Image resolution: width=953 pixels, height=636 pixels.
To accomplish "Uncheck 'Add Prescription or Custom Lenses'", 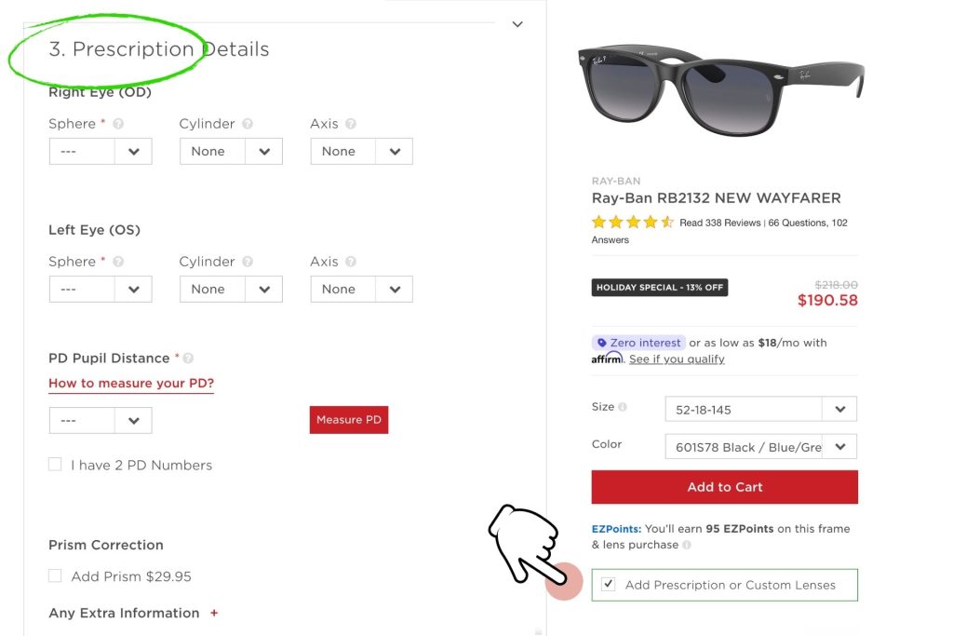I will (609, 585).
